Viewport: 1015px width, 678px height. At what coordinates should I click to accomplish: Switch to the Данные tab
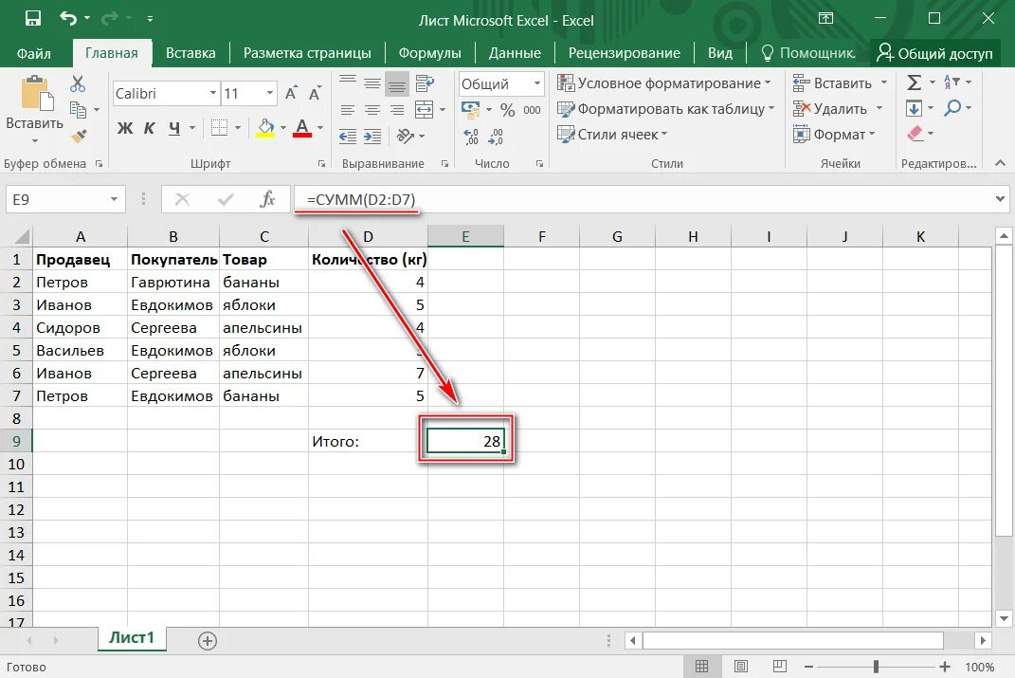click(515, 53)
